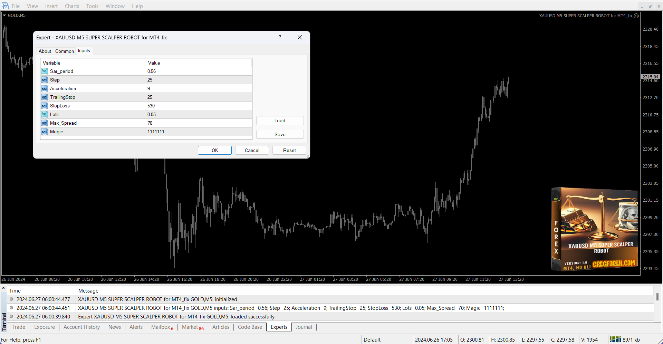Viewport: 663px width, 344px height.
Task: Click the XAUUSD Super Scalper product box image
Action: tap(594, 229)
